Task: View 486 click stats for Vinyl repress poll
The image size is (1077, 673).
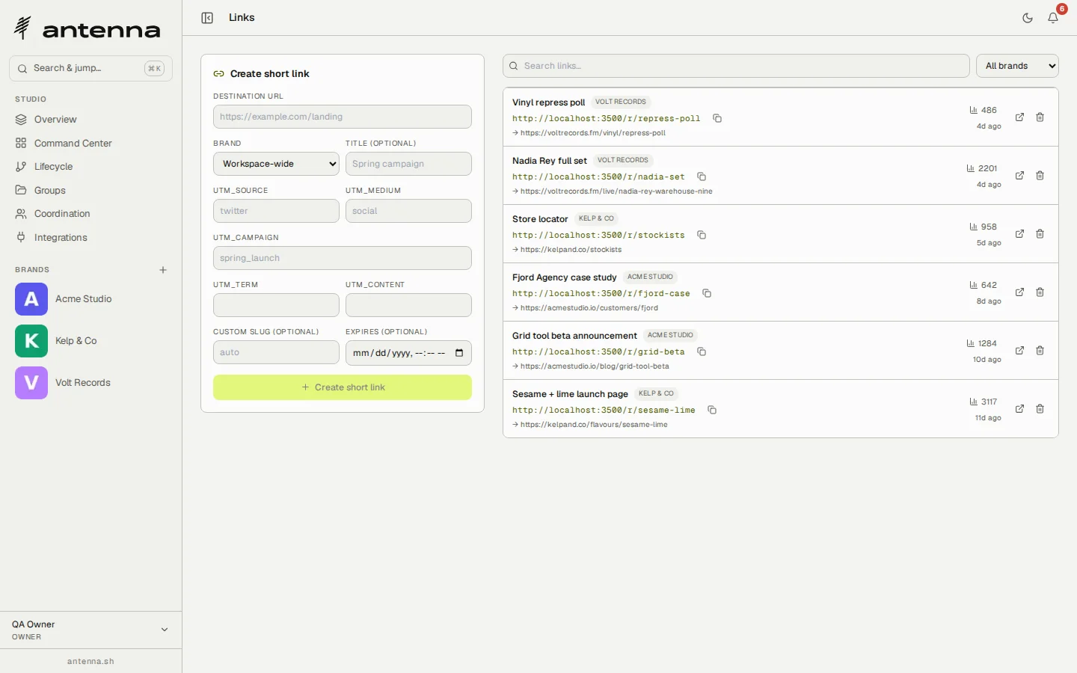Action: pos(983,110)
